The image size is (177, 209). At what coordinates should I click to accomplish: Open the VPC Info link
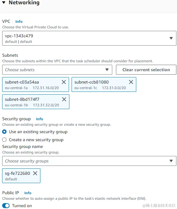pos(19,22)
